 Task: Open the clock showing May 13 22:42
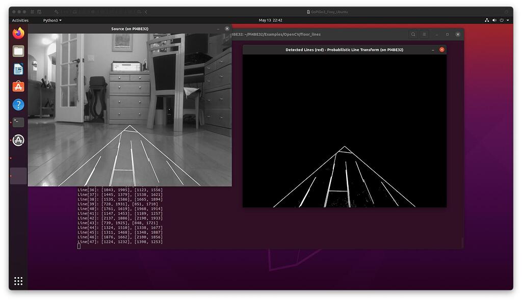pos(271,20)
